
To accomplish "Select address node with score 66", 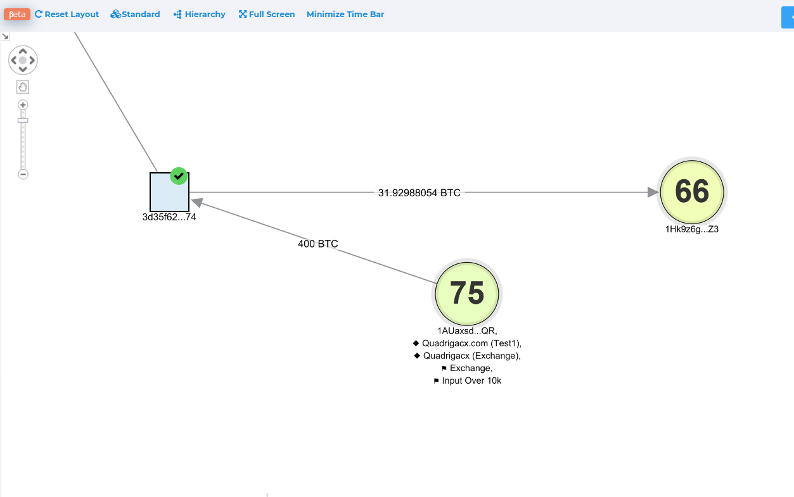I will pos(692,191).
